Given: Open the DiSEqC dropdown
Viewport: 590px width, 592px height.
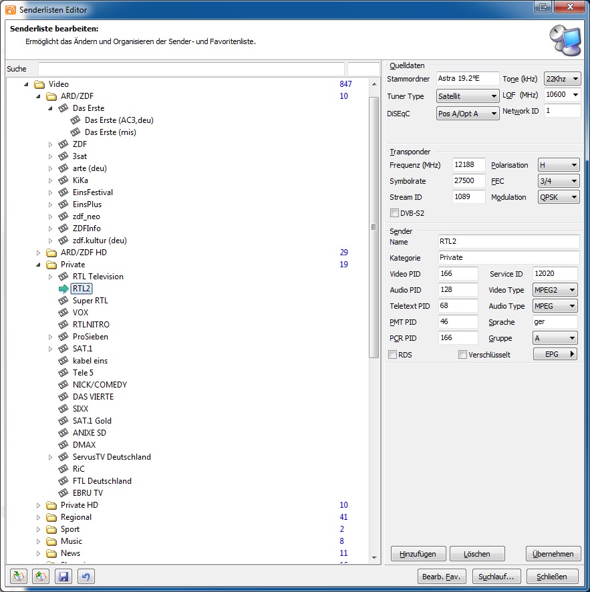Looking at the screenshot, I should coord(468,114).
